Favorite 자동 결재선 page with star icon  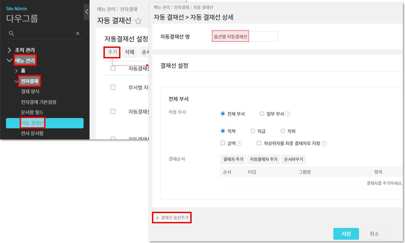click(138, 21)
